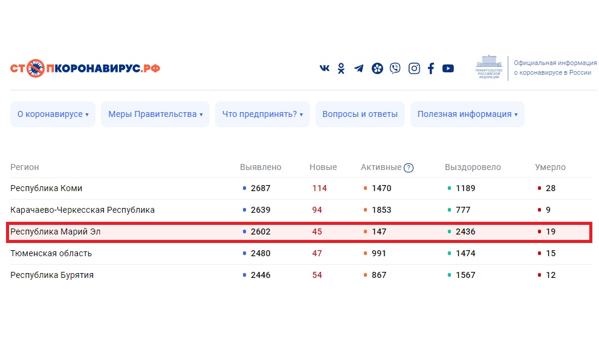Screen dimensions: 599x337
Task: Select the Республика Коми region name
Action: [46, 189]
